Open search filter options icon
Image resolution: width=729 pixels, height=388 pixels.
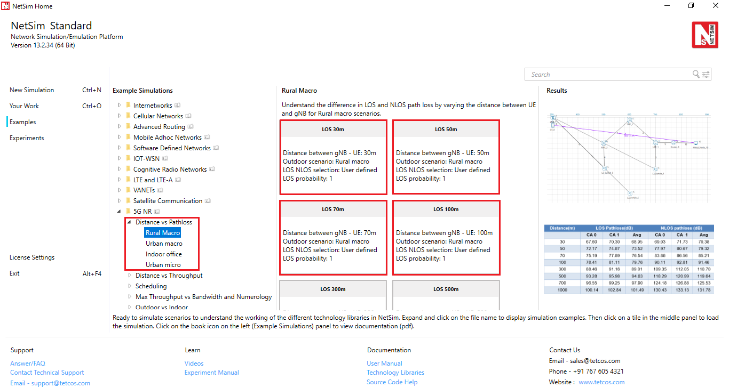click(706, 75)
